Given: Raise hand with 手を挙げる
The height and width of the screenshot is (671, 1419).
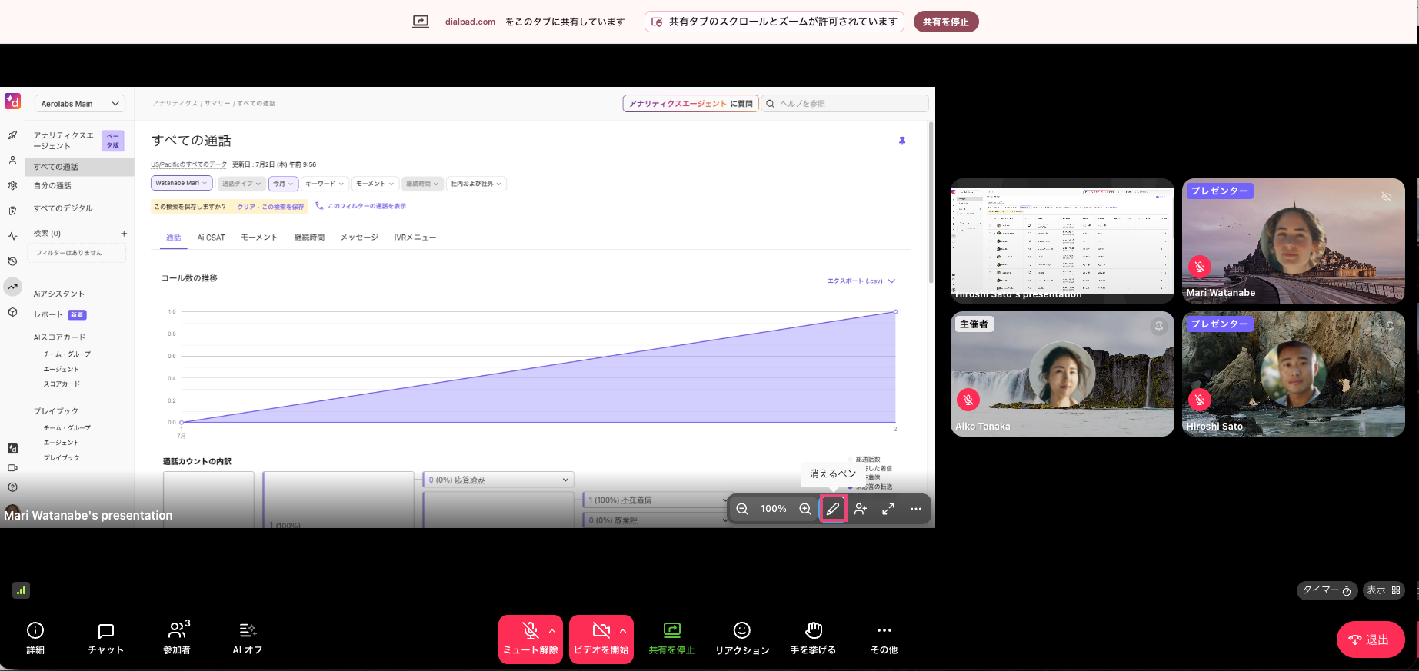Looking at the screenshot, I should tap(813, 639).
